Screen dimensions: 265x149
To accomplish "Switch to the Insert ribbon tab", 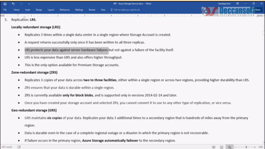I will (x=28, y=10).
